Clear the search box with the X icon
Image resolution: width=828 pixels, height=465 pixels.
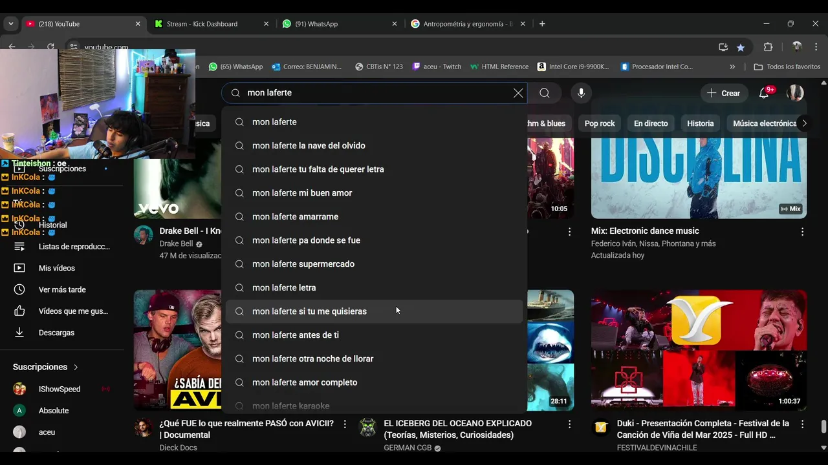[x=518, y=93]
